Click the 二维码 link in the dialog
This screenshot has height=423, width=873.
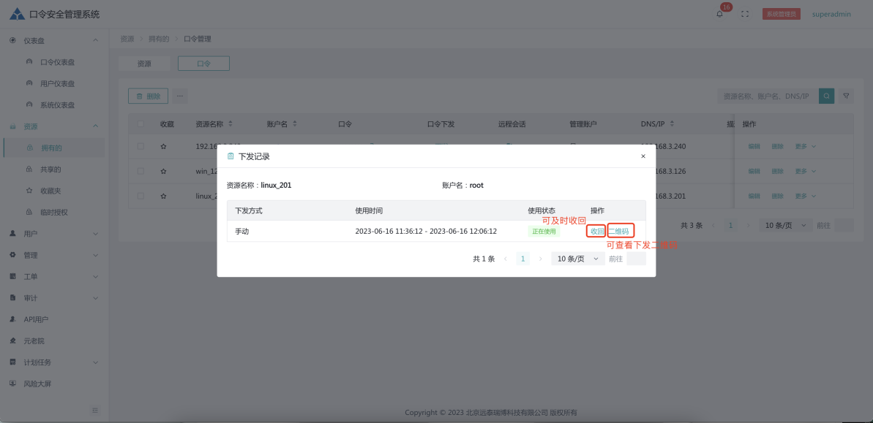click(620, 232)
